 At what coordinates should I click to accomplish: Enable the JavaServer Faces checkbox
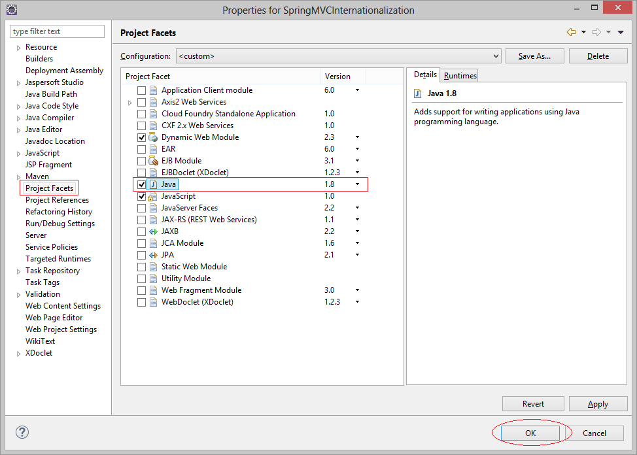141,208
